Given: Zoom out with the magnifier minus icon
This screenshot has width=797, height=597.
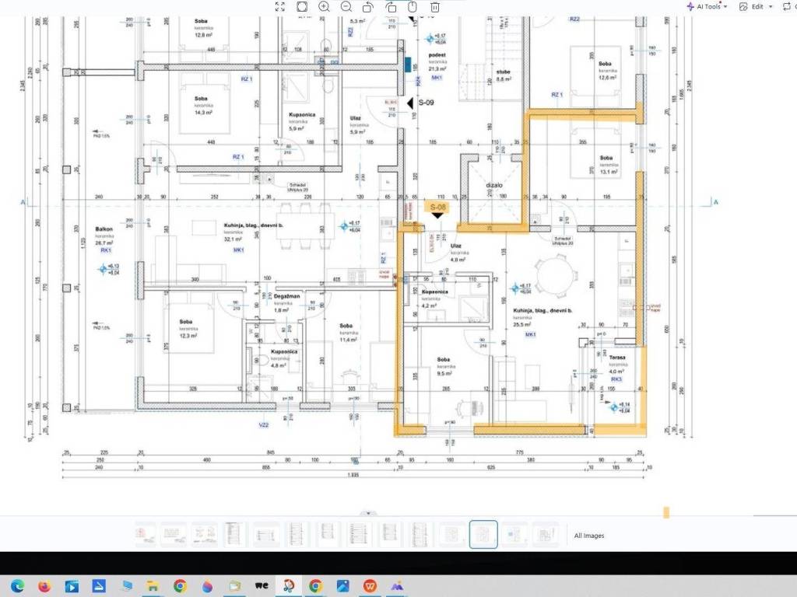Looking at the screenshot, I should 346,6.
